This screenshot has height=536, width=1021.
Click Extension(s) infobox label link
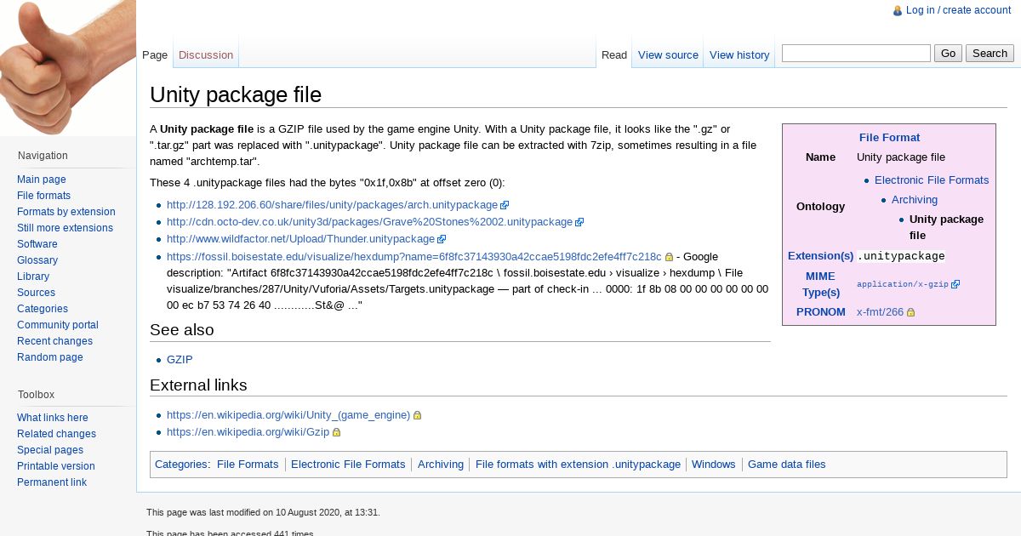(820, 256)
